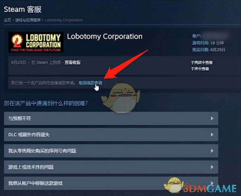Select the 游戏上或技术性的问题 option

click(x=111, y=167)
